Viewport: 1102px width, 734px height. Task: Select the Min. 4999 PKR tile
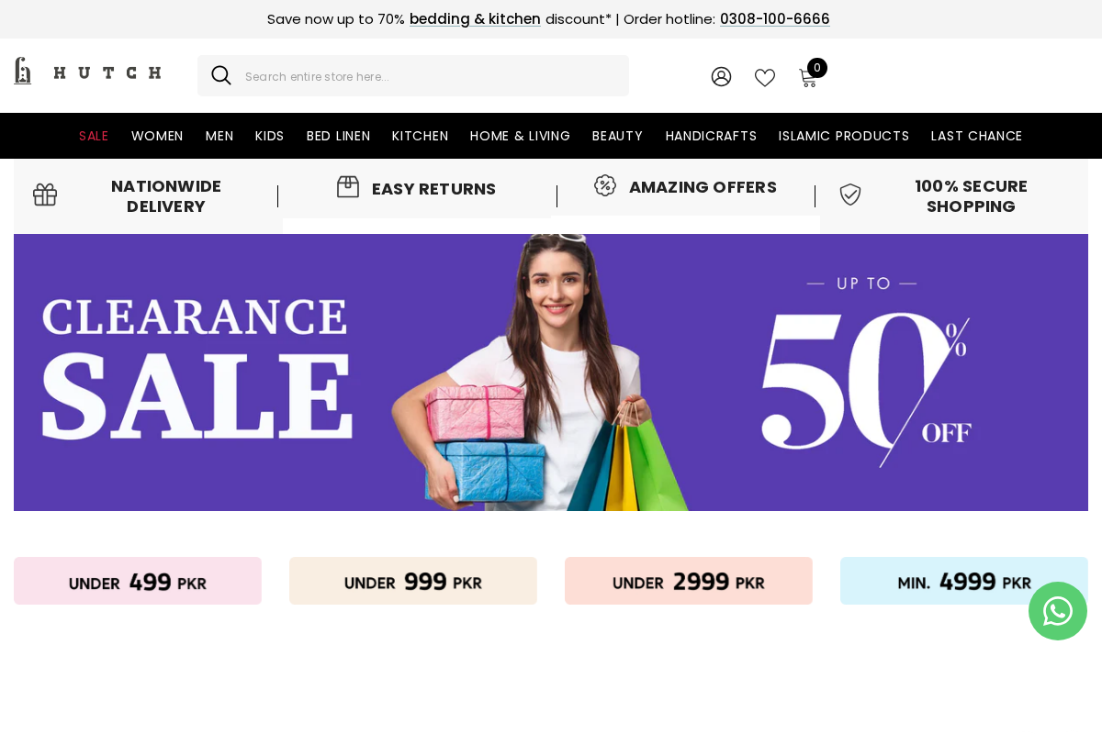964,581
